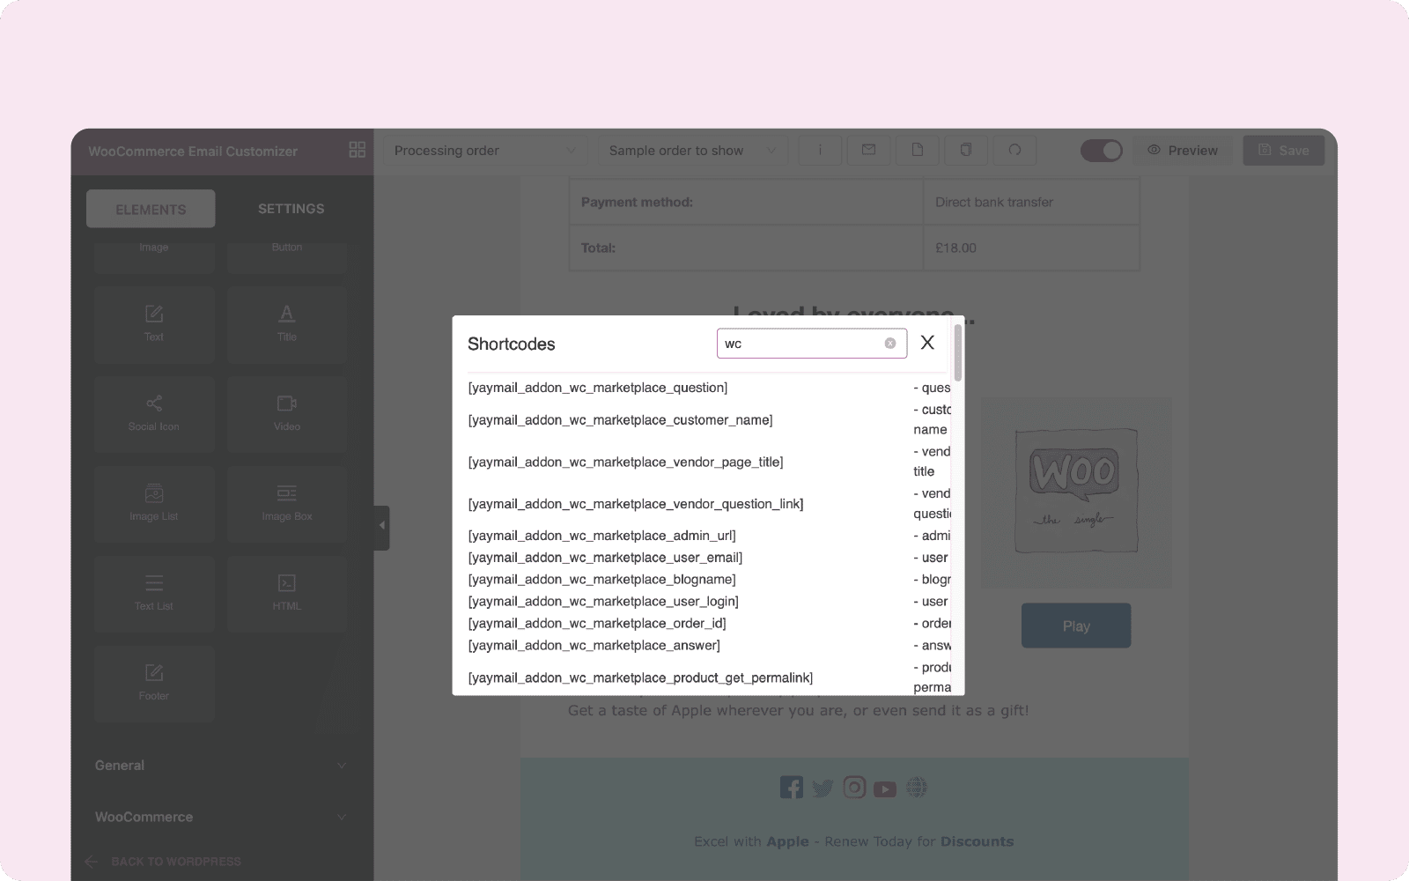Open the grid templates icon in header
The width and height of the screenshot is (1409, 881).
[x=357, y=150]
